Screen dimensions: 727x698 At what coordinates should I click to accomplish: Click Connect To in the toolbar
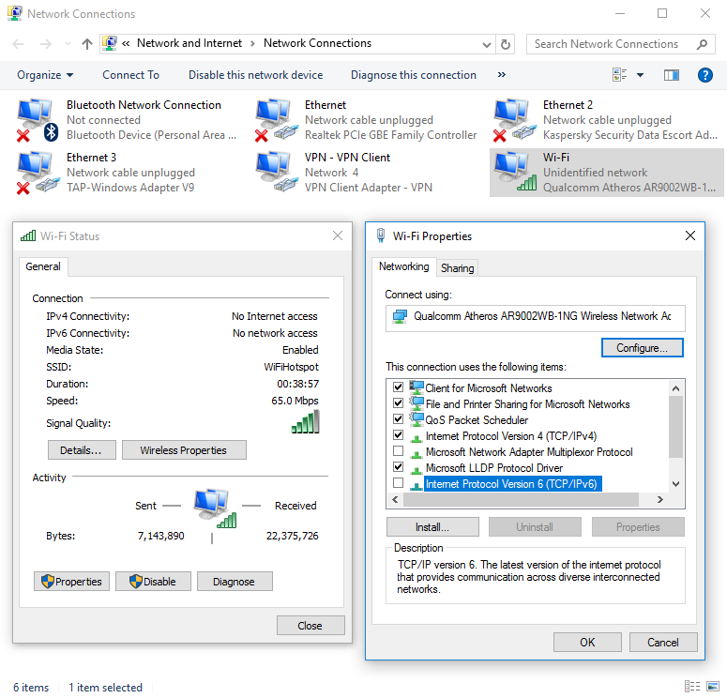[x=130, y=75]
